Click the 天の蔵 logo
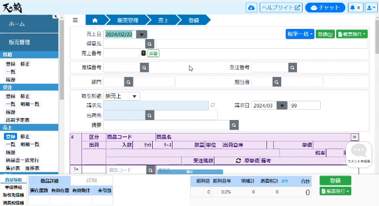Screen dimensions: 379x206 click(12, 8)
